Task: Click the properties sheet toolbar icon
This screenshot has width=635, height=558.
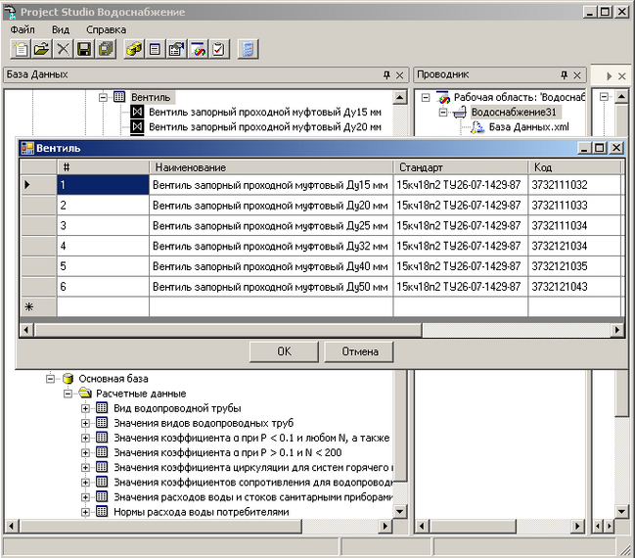Action: point(176,49)
